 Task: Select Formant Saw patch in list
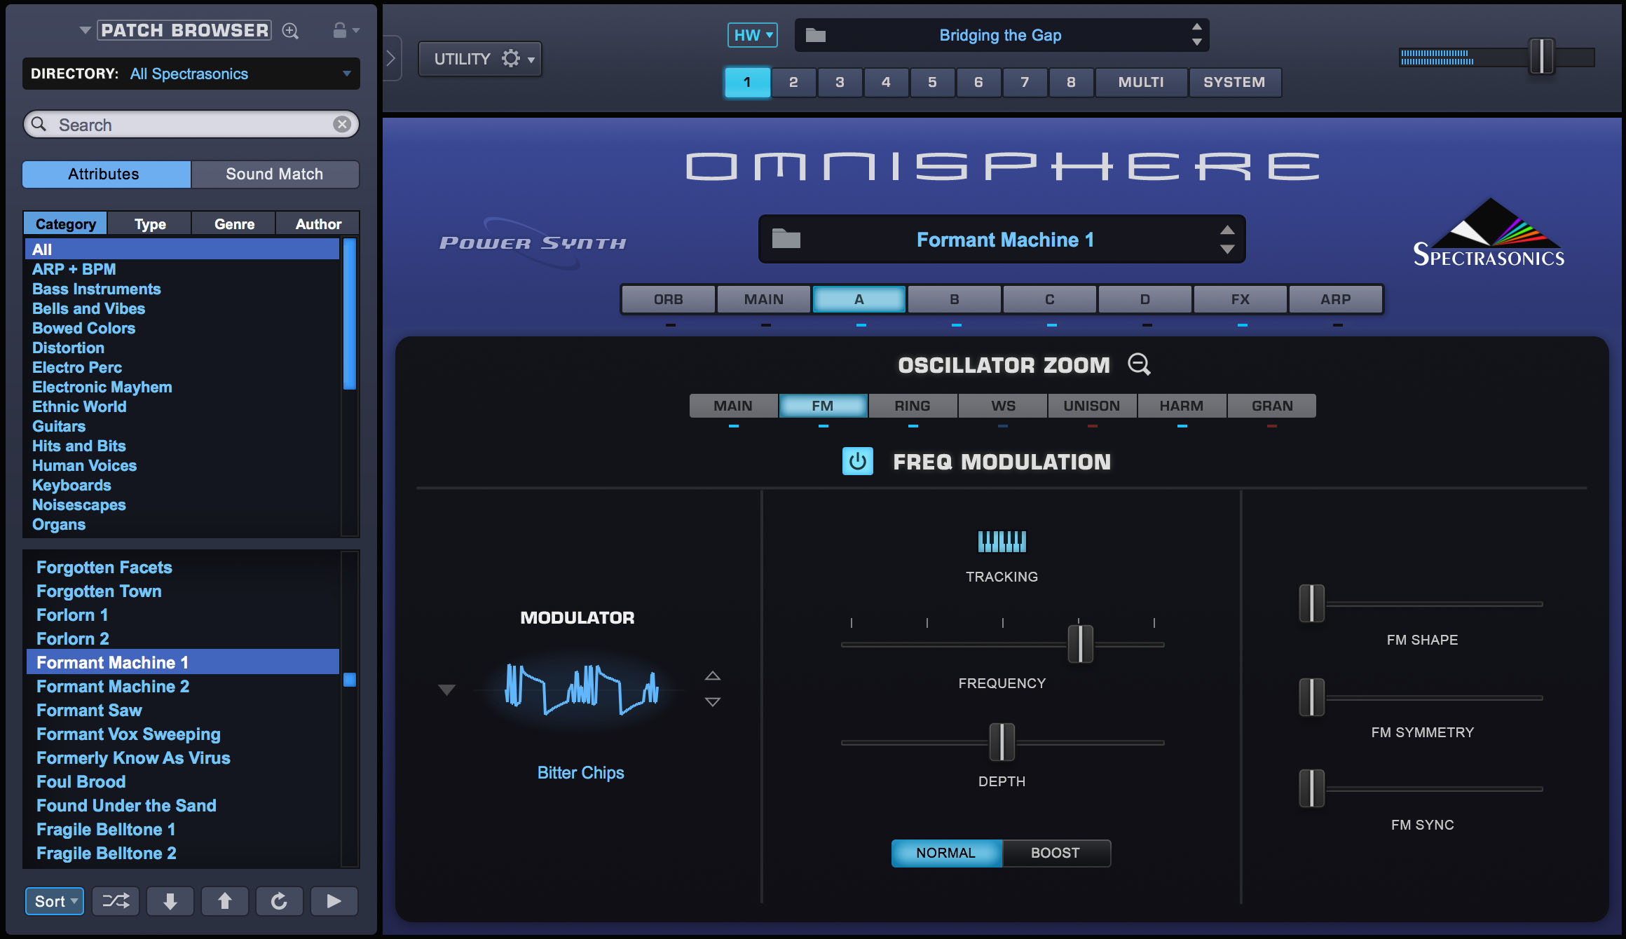click(x=89, y=710)
